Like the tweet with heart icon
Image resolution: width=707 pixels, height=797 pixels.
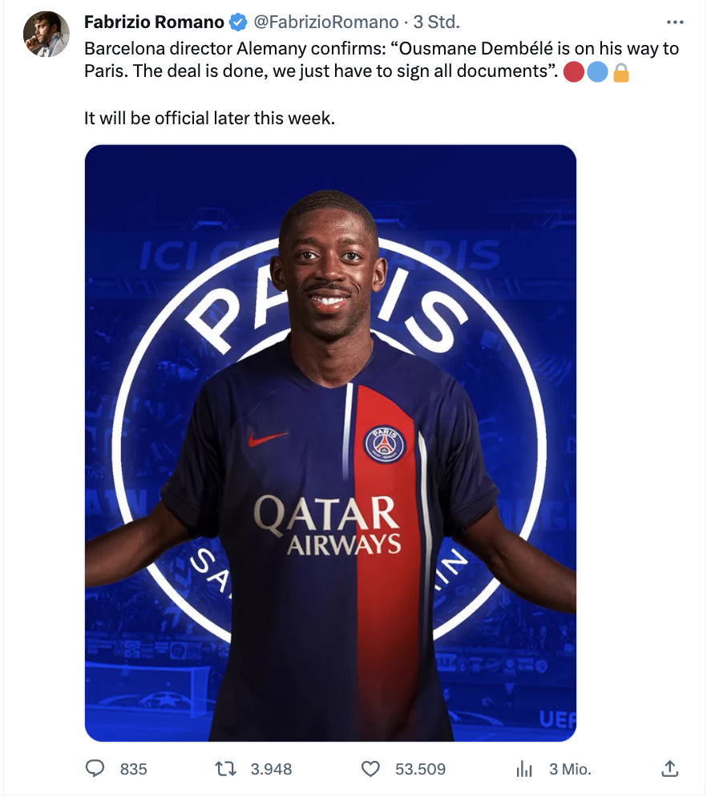(x=370, y=768)
